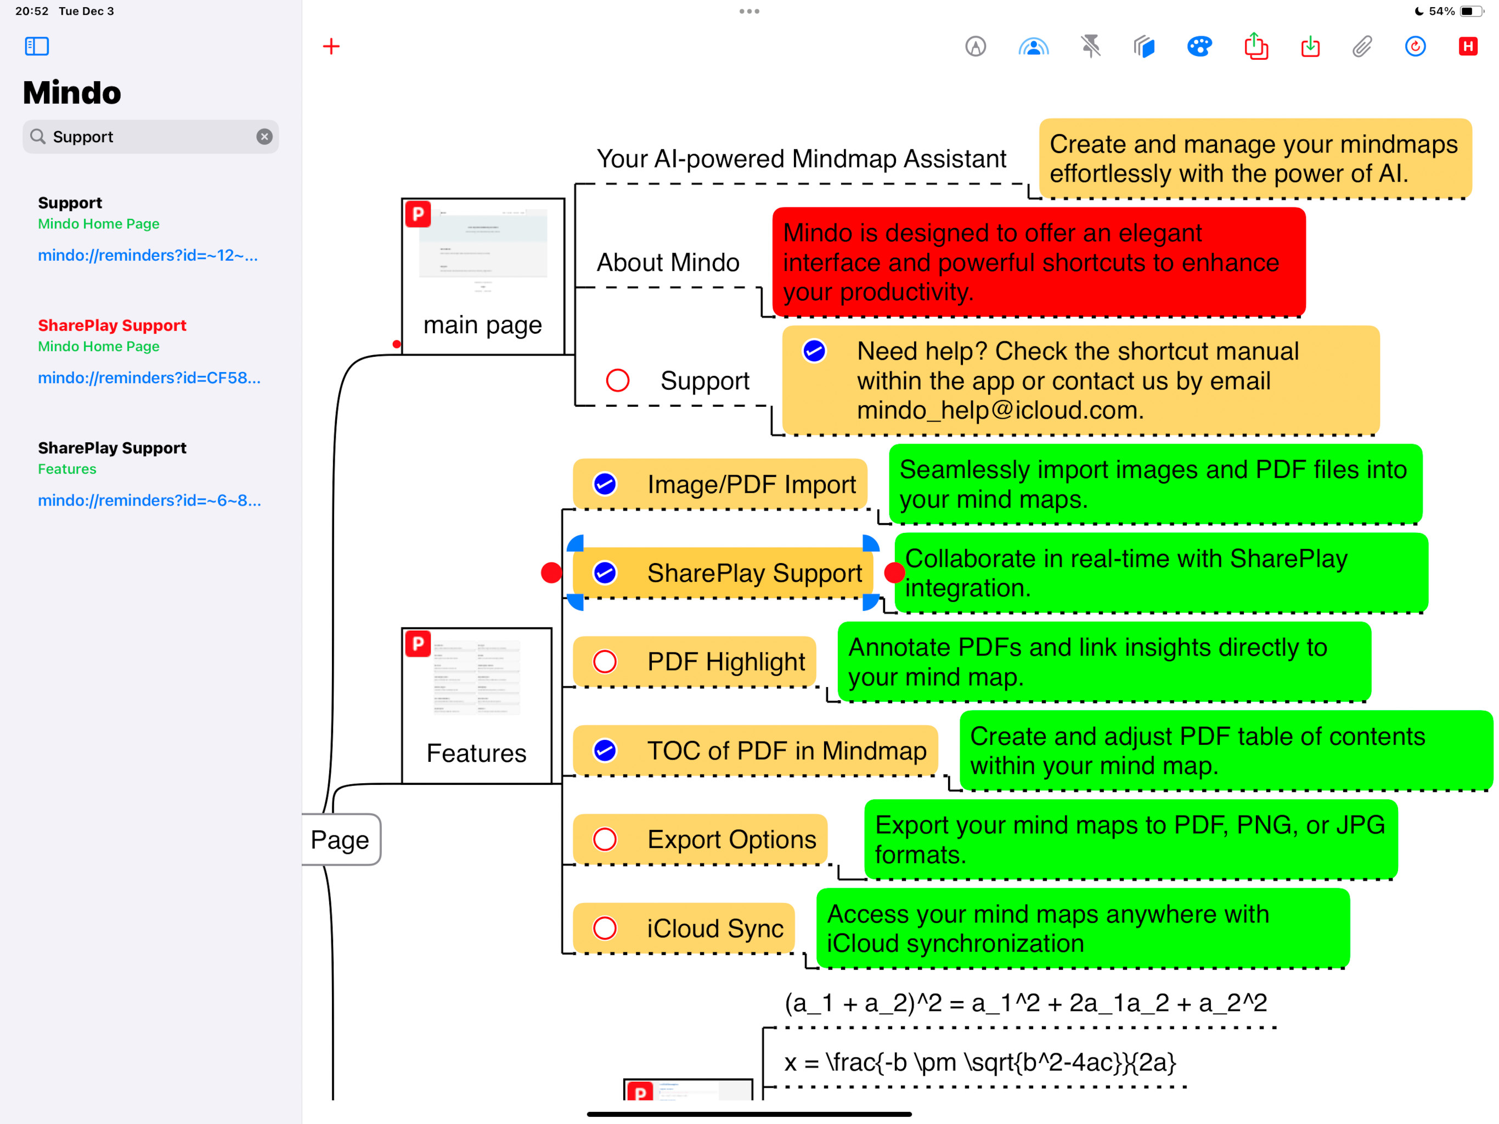Toggle the pin-slash toolbar icon
1499x1124 pixels.
coord(1090,46)
